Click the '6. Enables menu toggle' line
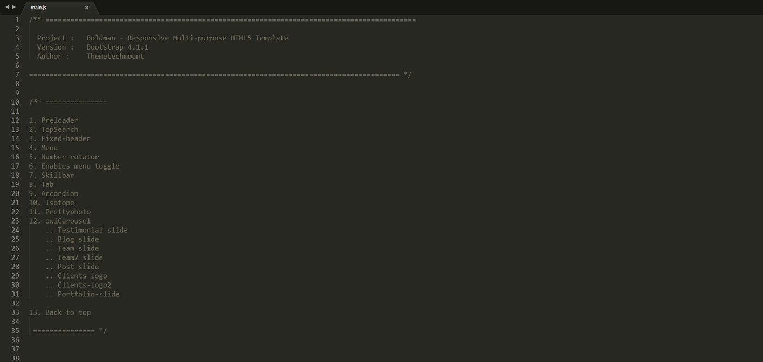Image resolution: width=763 pixels, height=362 pixels. (74, 166)
